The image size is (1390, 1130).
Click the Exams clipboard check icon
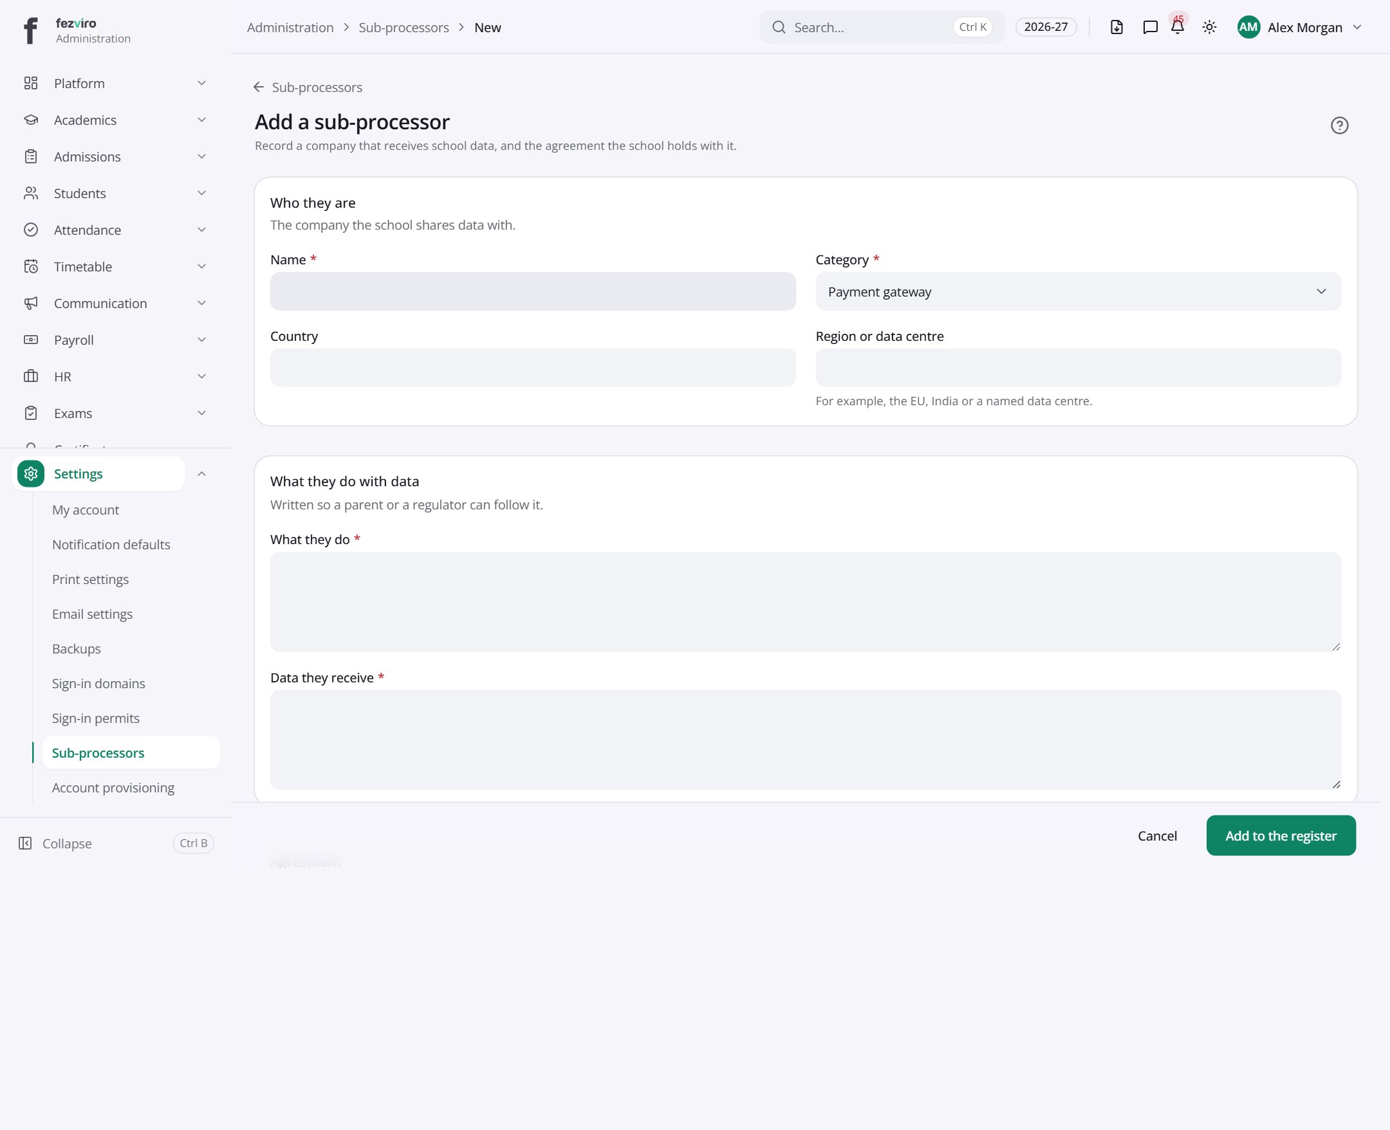31,414
